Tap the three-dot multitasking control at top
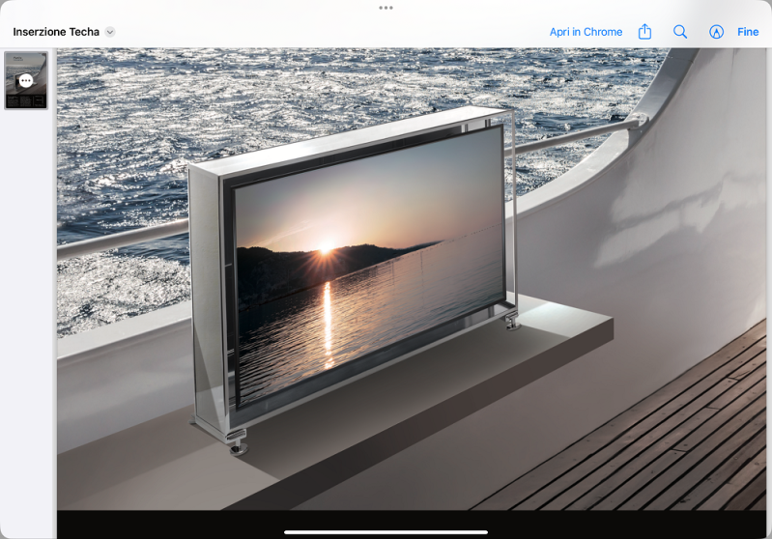Viewport: 772px width, 539px height. (386, 8)
